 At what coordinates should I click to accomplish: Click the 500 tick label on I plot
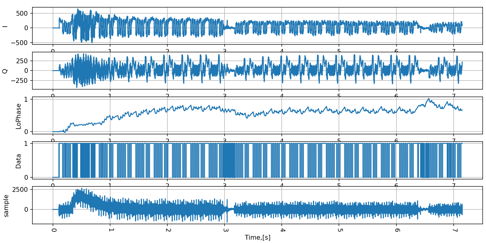tap(22, 13)
